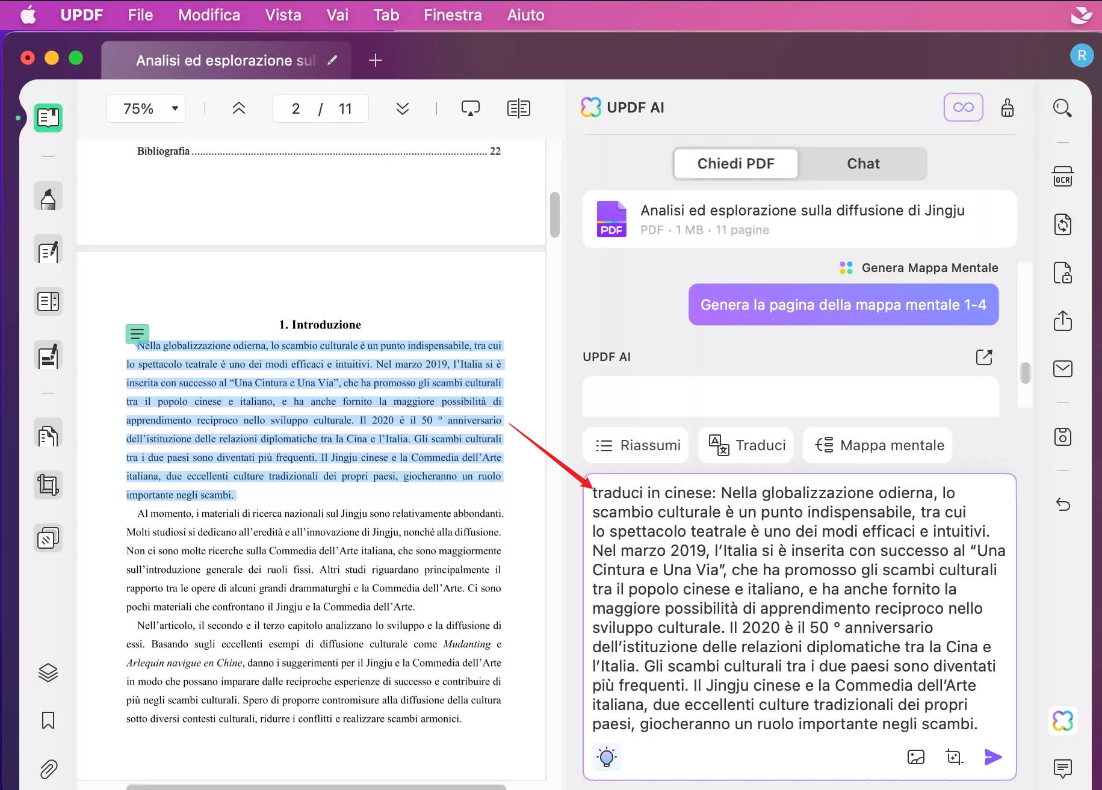Open the Convert PDF export tool

click(x=1062, y=224)
